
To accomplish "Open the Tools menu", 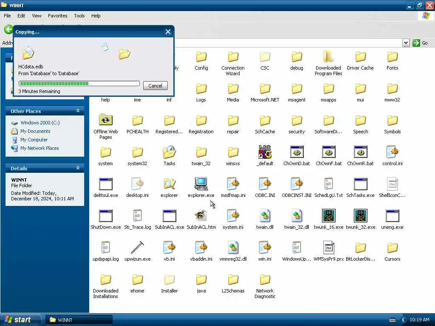I will pyautogui.click(x=79, y=16).
